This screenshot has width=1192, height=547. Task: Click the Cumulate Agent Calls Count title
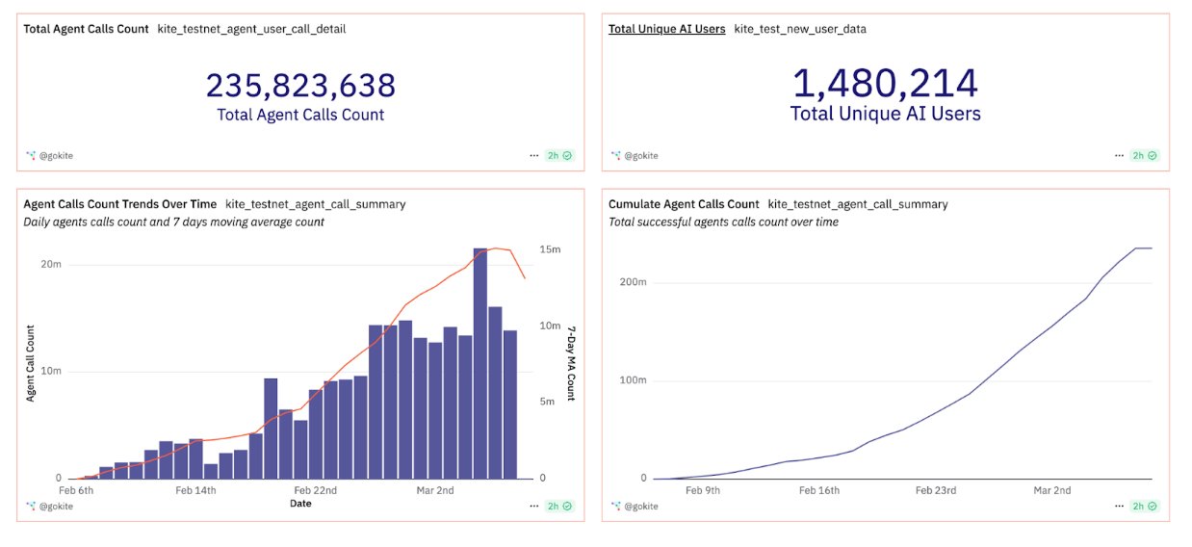coord(684,204)
